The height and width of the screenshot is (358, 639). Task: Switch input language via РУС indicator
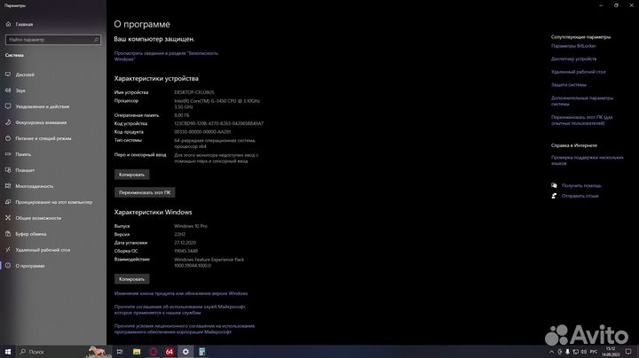[594, 352]
